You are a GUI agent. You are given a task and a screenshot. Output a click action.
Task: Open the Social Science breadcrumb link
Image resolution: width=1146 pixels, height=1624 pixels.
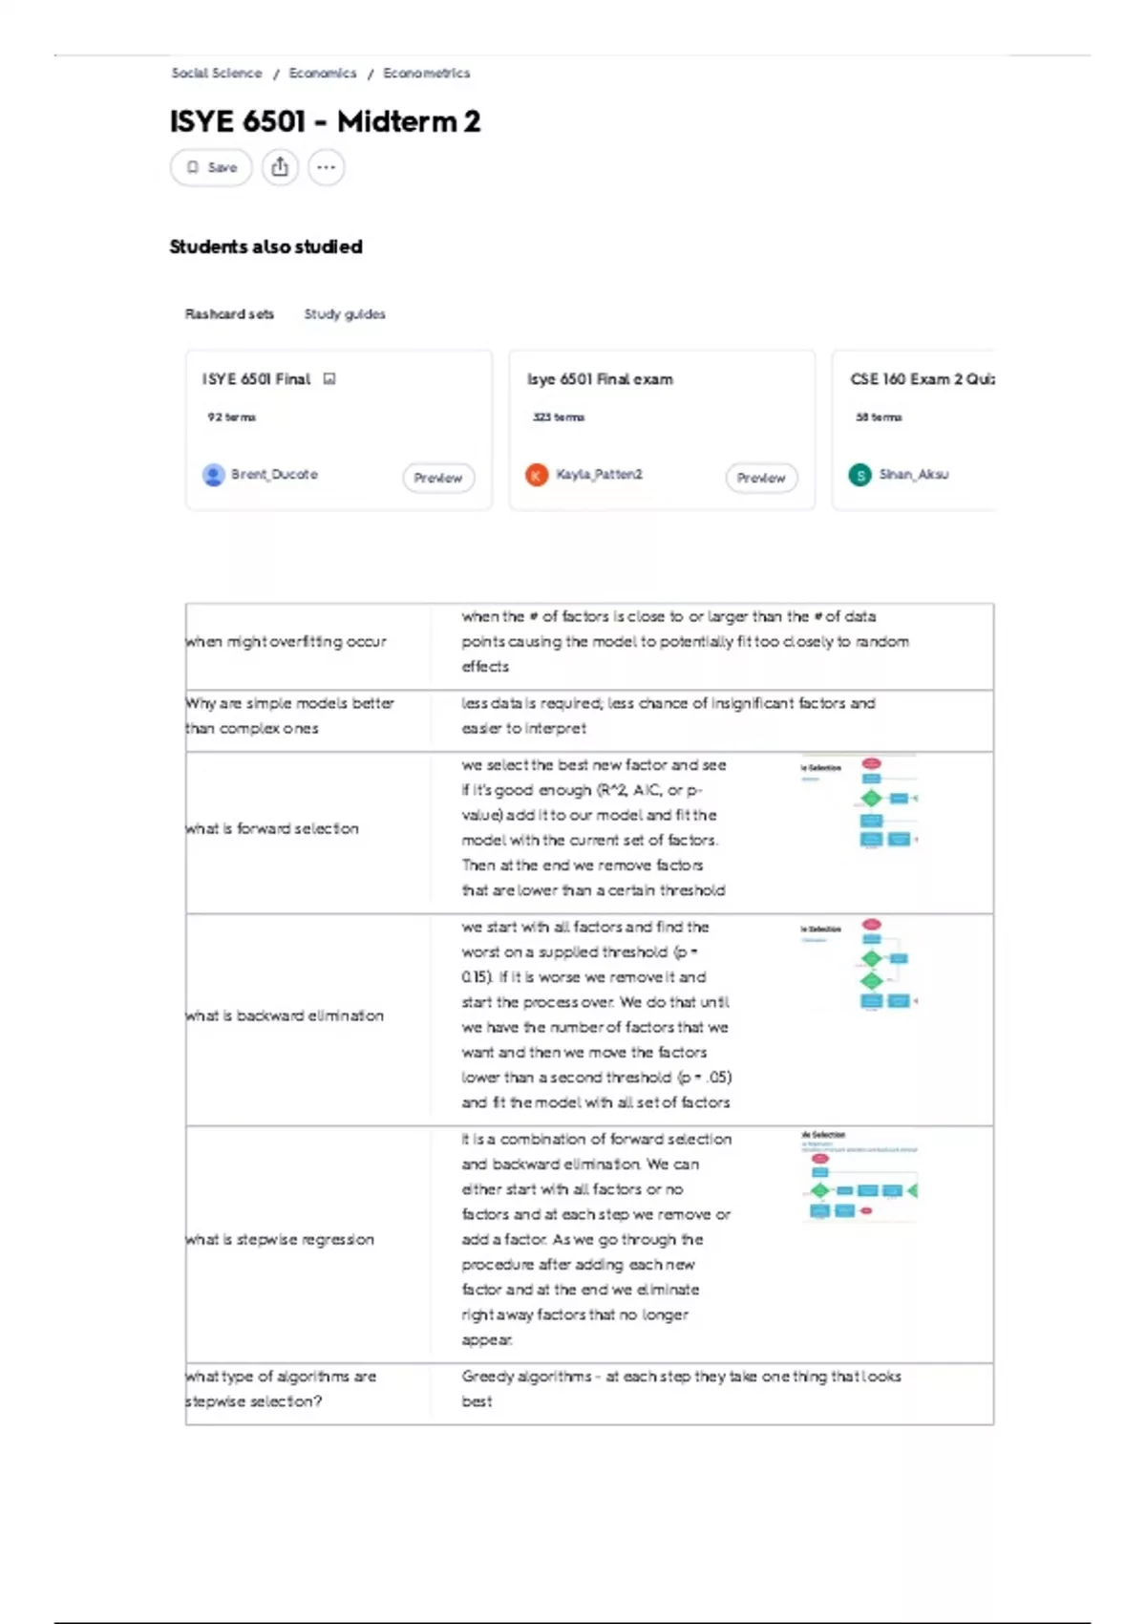pos(217,73)
